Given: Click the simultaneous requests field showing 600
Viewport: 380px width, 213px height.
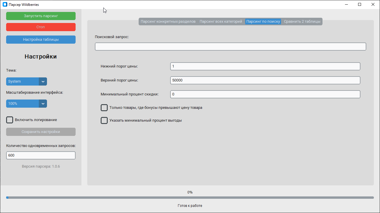Looking at the screenshot, I should coord(41,155).
